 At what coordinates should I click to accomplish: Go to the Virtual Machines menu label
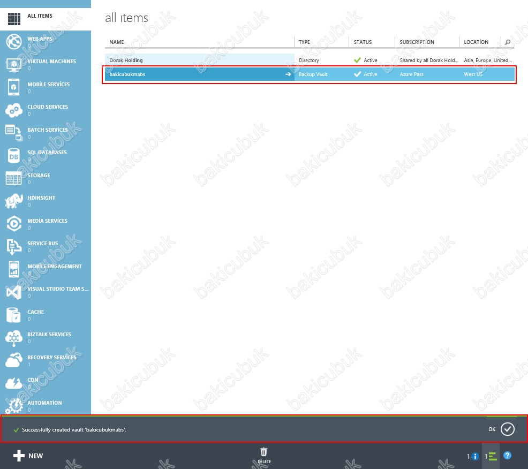[x=51, y=61]
